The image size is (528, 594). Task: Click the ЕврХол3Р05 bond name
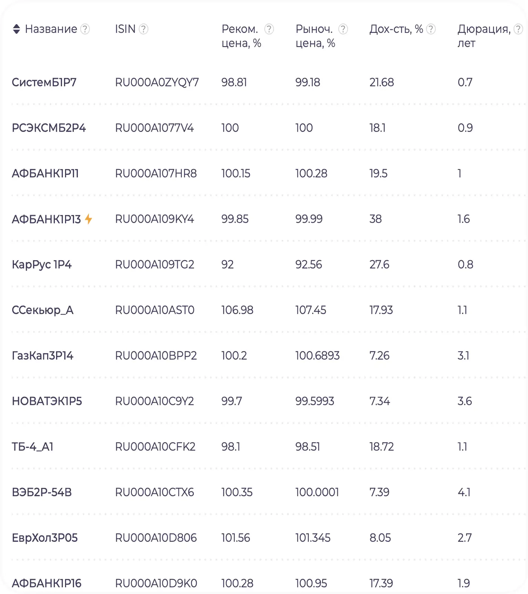[x=44, y=538]
